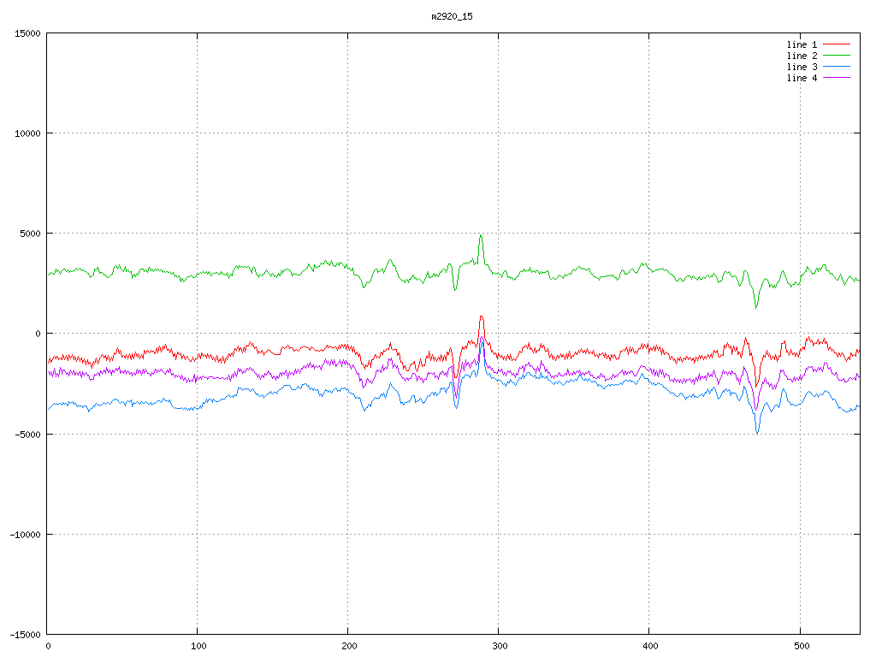Click the chart title m2920_15
Viewport: 876px width, 657px height.
452,16
